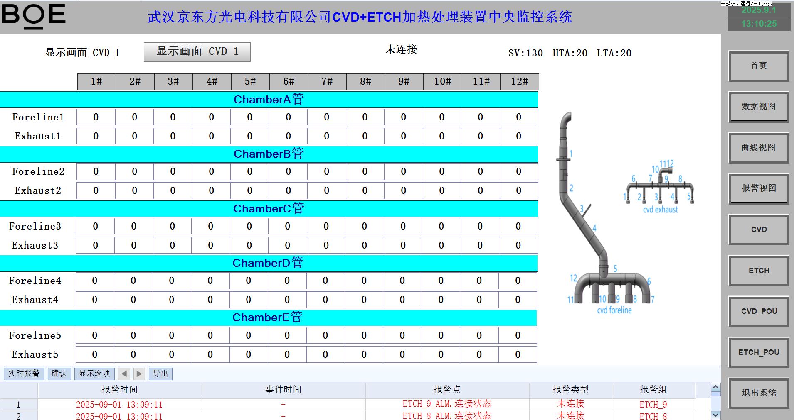This screenshot has width=794, height=420.
Task: Open the 显示选项 display options
Action: click(x=94, y=374)
